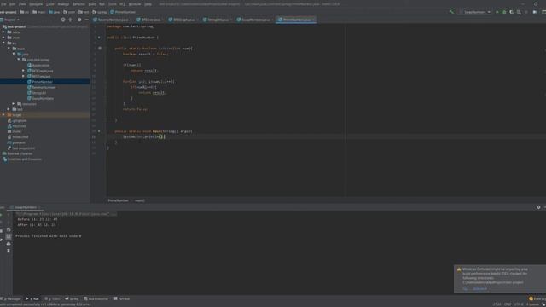Click 'Process finished with exit code 0' line
The width and height of the screenshot is (546, 307).
point(49,236)
